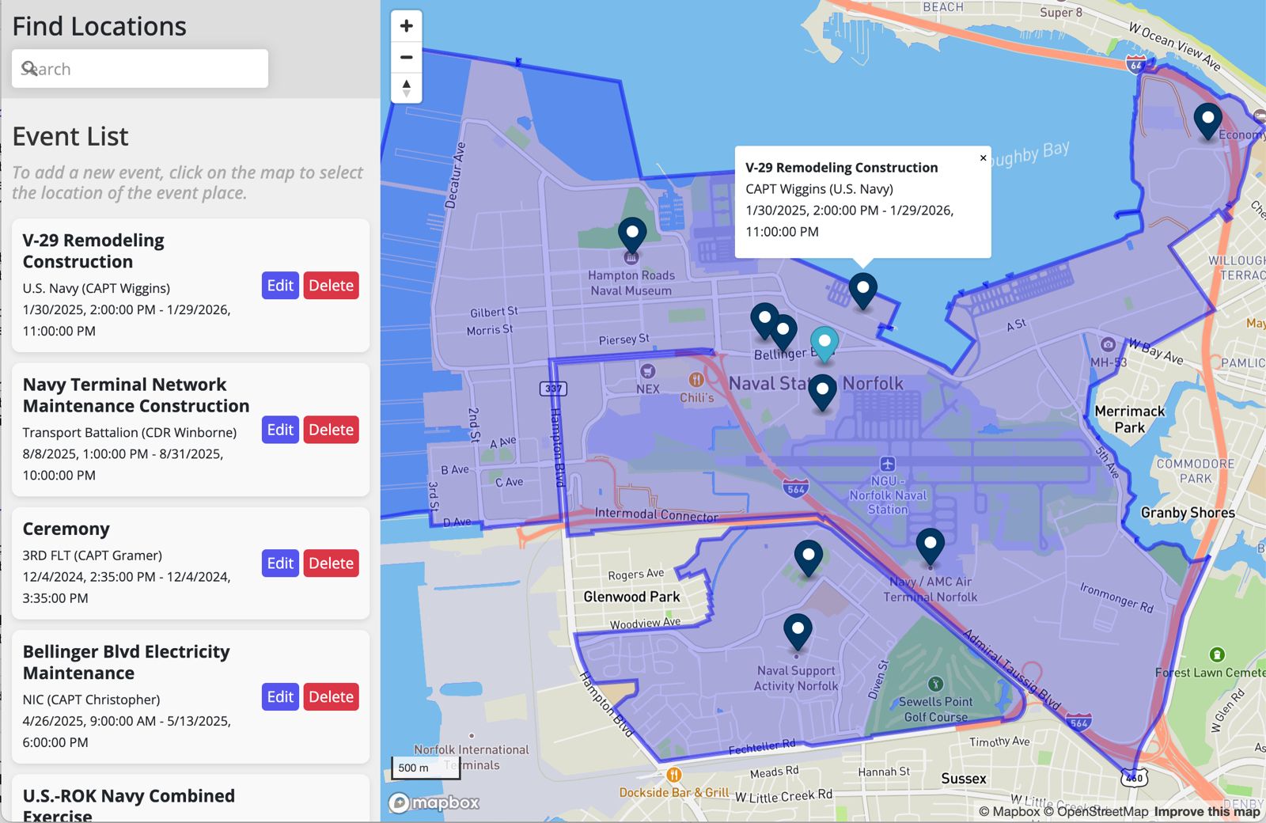
Task: Reset map bearing with compass button
Action: pyautogui.click(x=406, y=88)
